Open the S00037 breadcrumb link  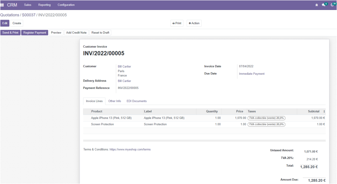tap(29, 15)
